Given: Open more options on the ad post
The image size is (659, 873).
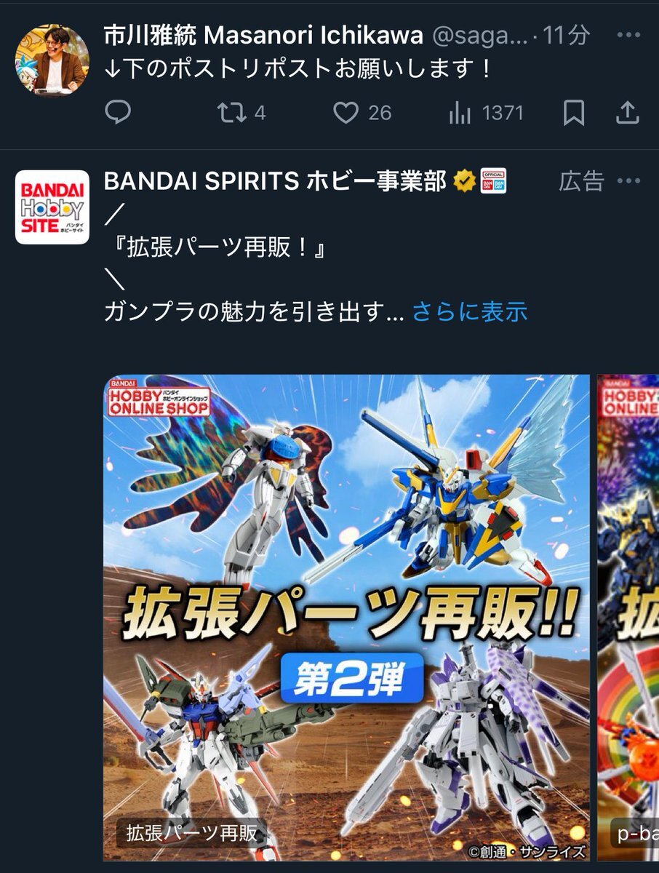Looking at the screenshot, I should pos(628,180).
